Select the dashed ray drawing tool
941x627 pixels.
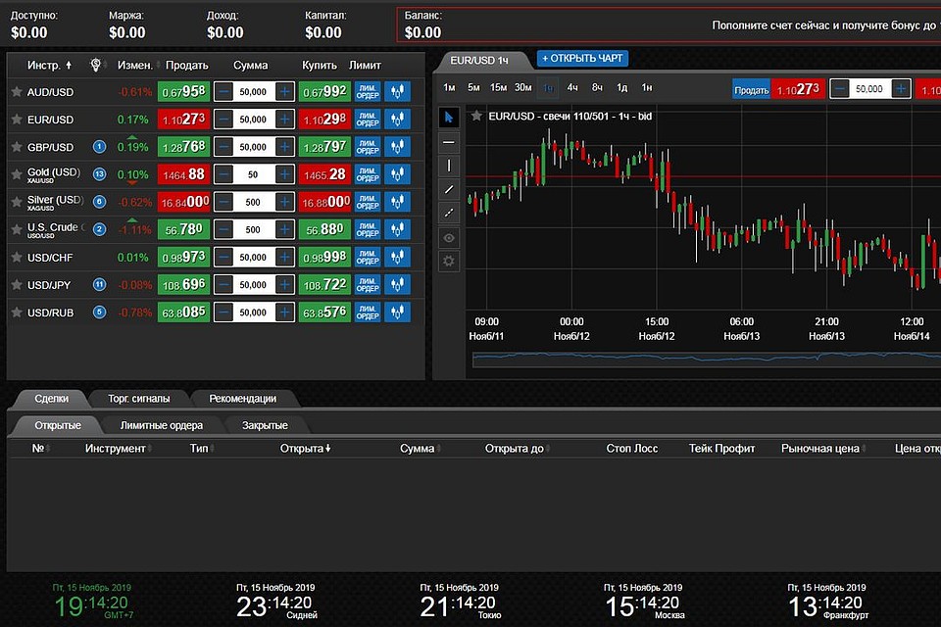449,213
